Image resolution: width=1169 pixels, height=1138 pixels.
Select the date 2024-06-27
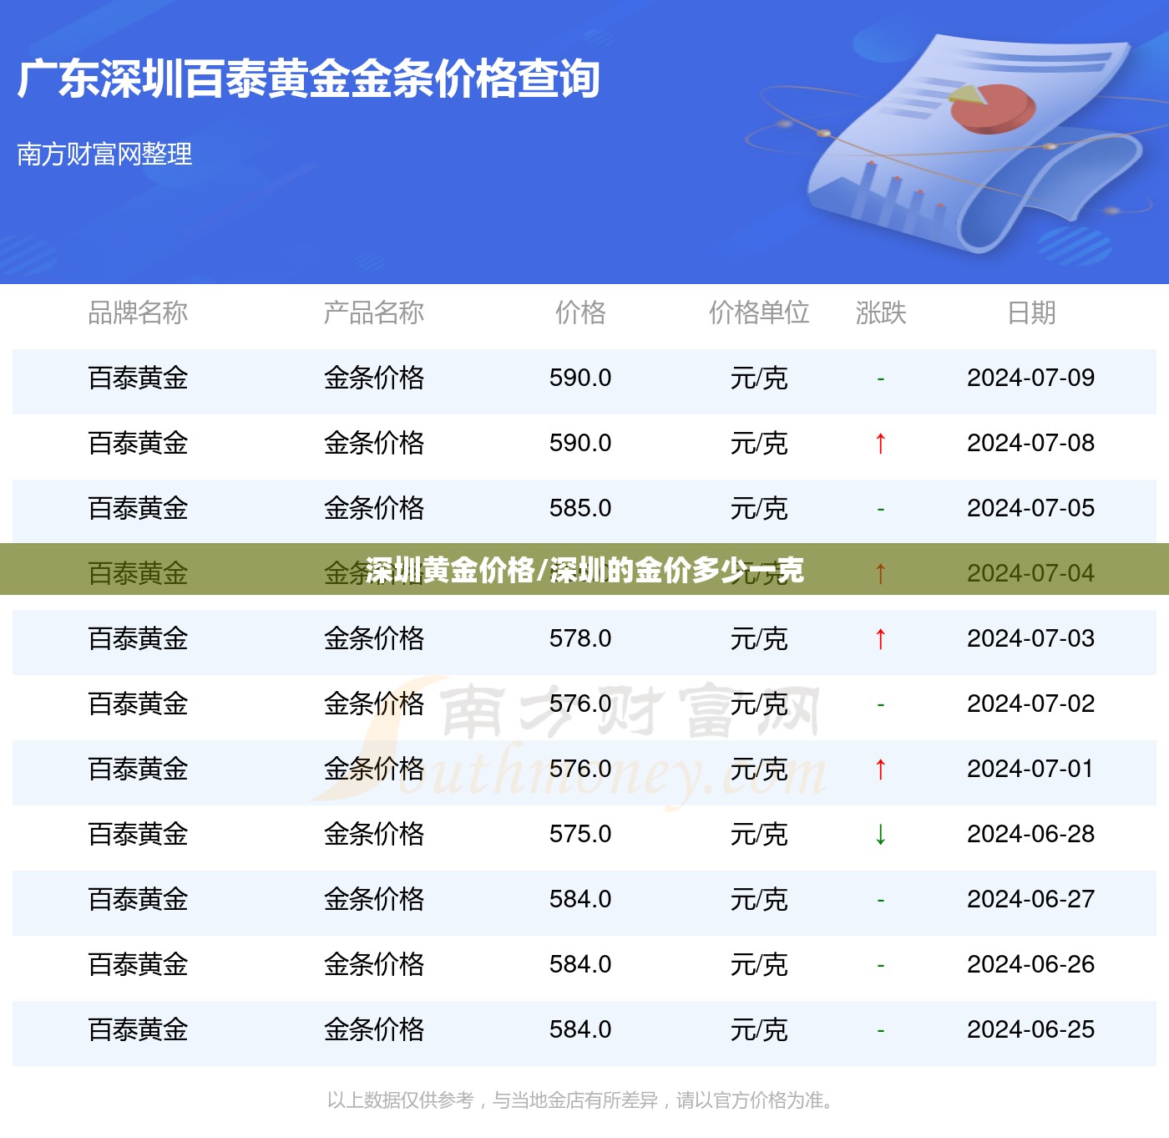(1031, 899)
